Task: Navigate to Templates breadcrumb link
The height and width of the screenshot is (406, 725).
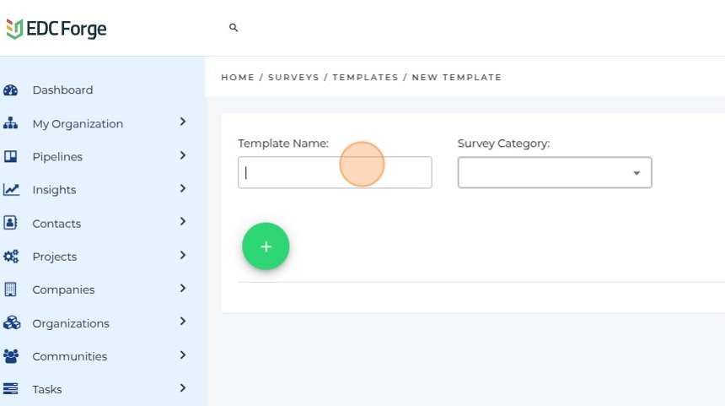Action: point(365,78)
